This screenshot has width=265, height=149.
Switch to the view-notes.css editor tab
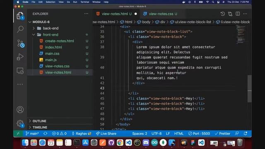tap(163, 14)
